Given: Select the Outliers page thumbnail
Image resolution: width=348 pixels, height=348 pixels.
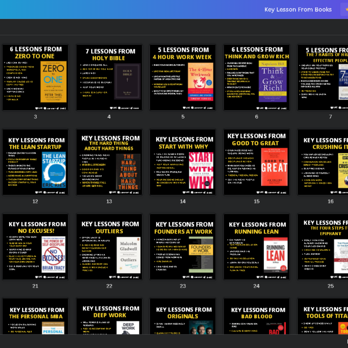Looking at the screenshot, I should (x=109, y=247).
